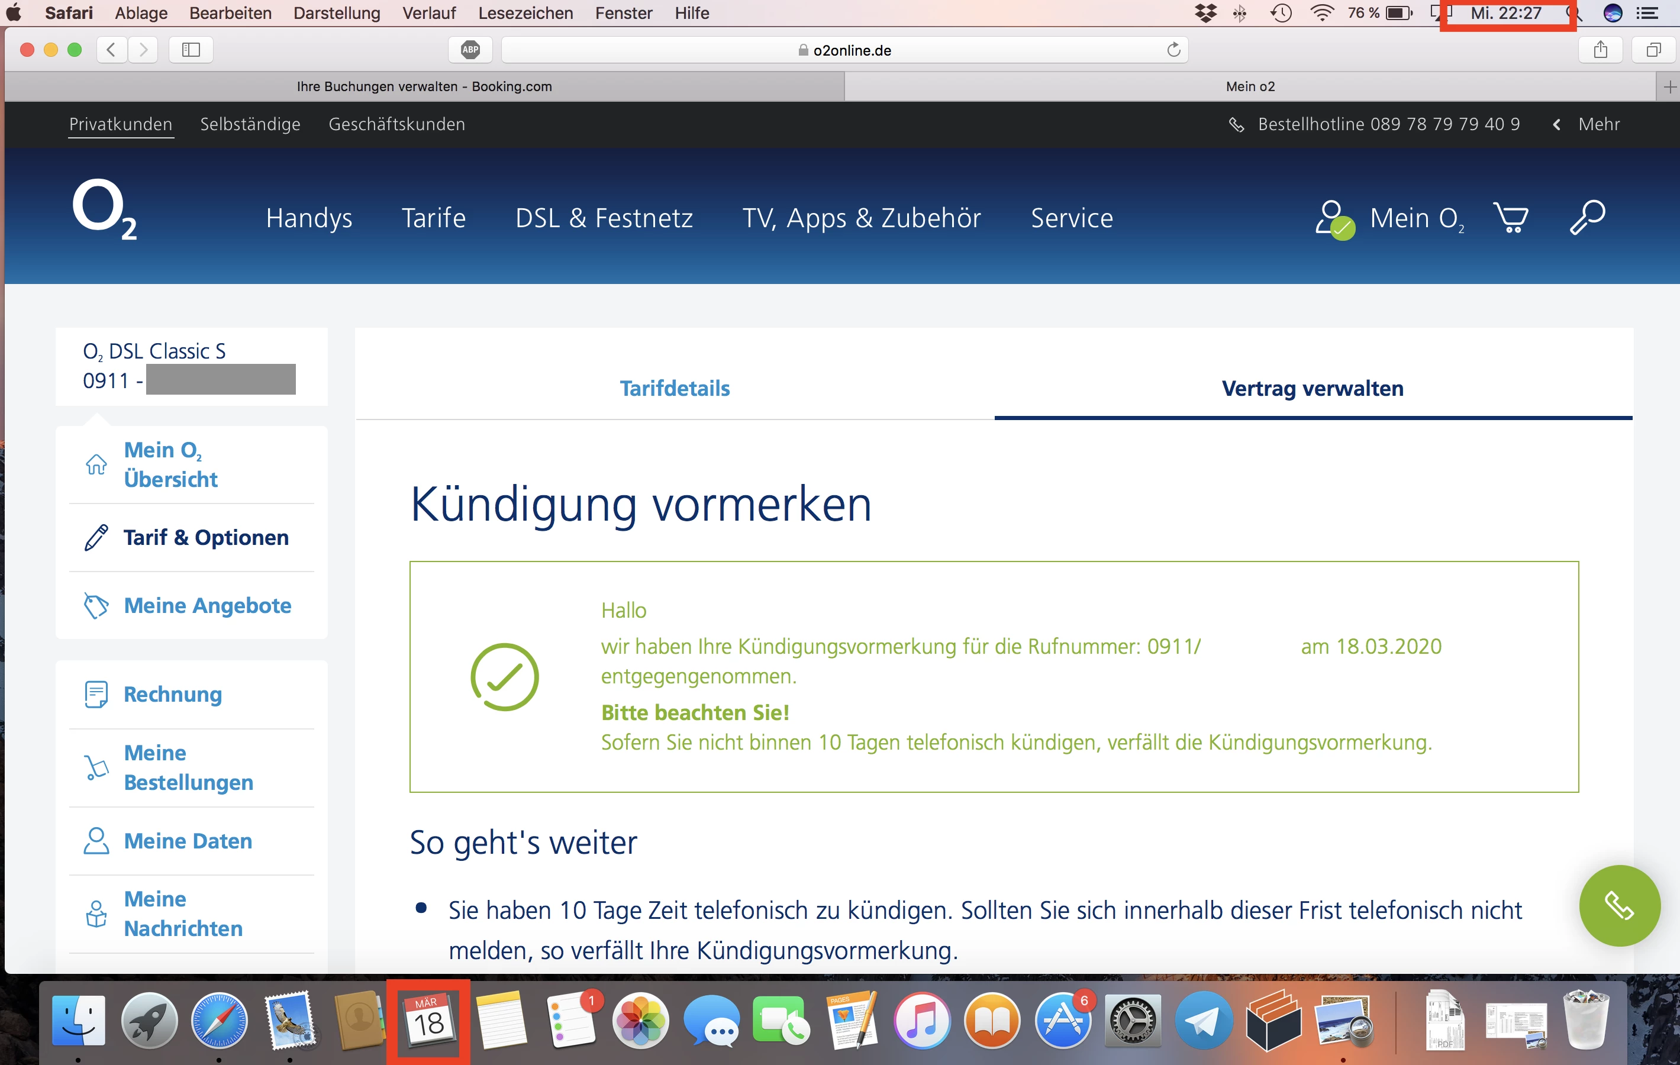Expand the Mehr chevron in top bar
The width and height of the screenshot is (1680, 1065).
coord(1556,125)
